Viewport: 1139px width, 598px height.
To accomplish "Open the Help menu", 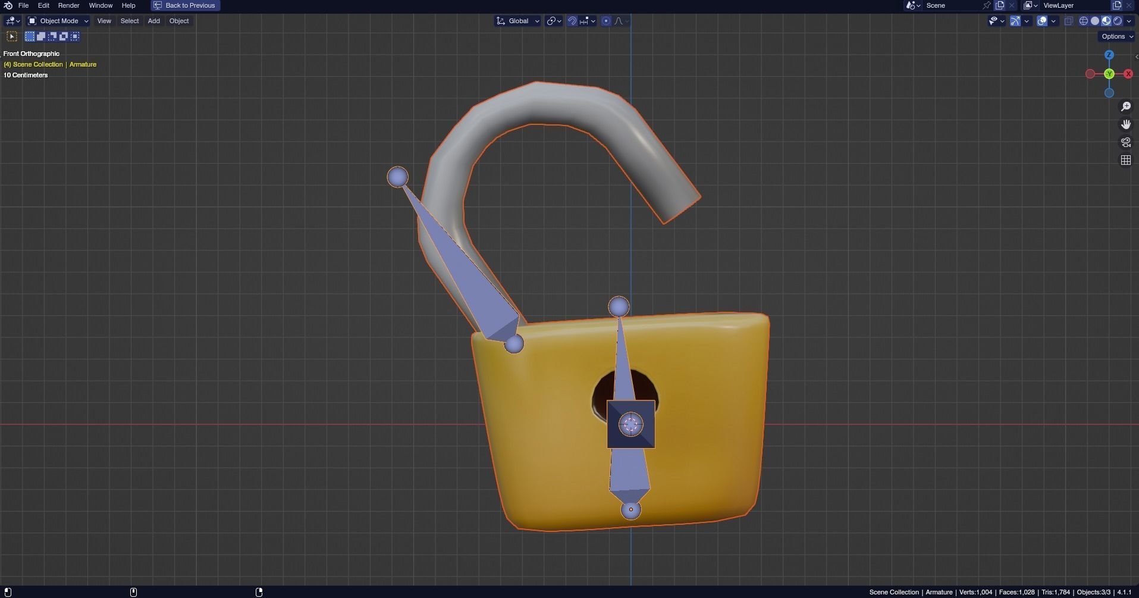I will (128, 5).
